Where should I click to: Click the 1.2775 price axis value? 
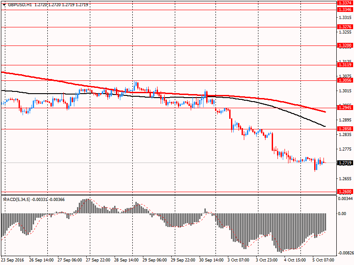[346, 149]
